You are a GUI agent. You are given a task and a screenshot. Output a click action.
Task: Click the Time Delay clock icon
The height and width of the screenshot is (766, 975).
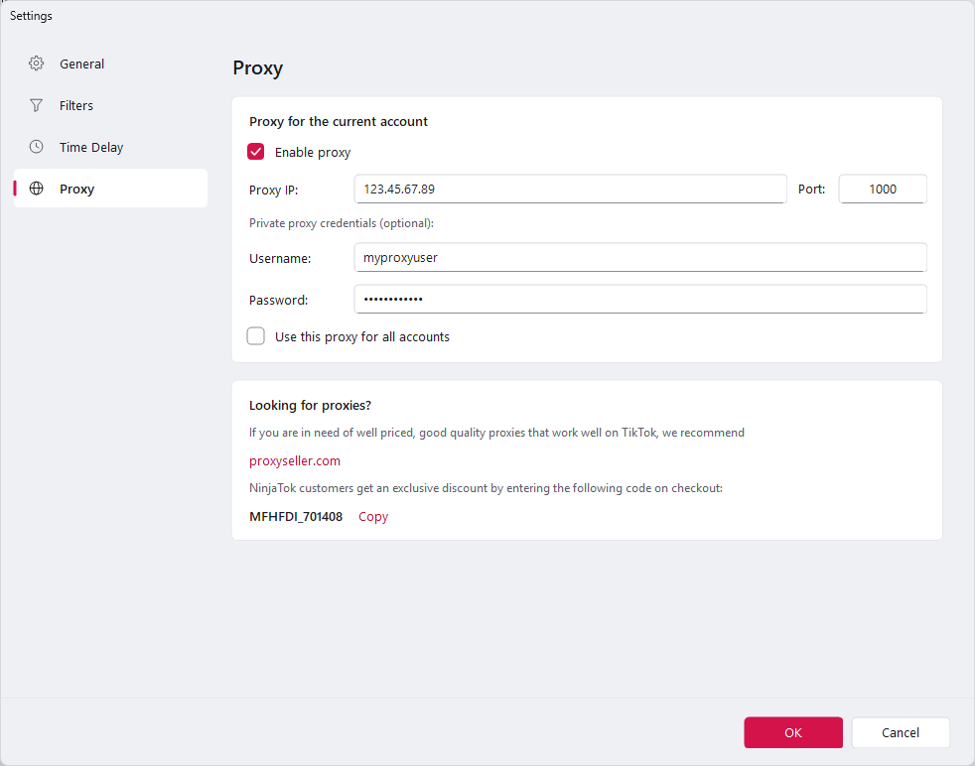click(36, 147)
